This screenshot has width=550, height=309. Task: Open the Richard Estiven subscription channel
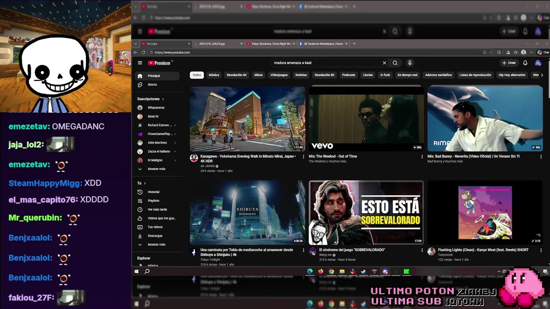click(x=158, y=125)
